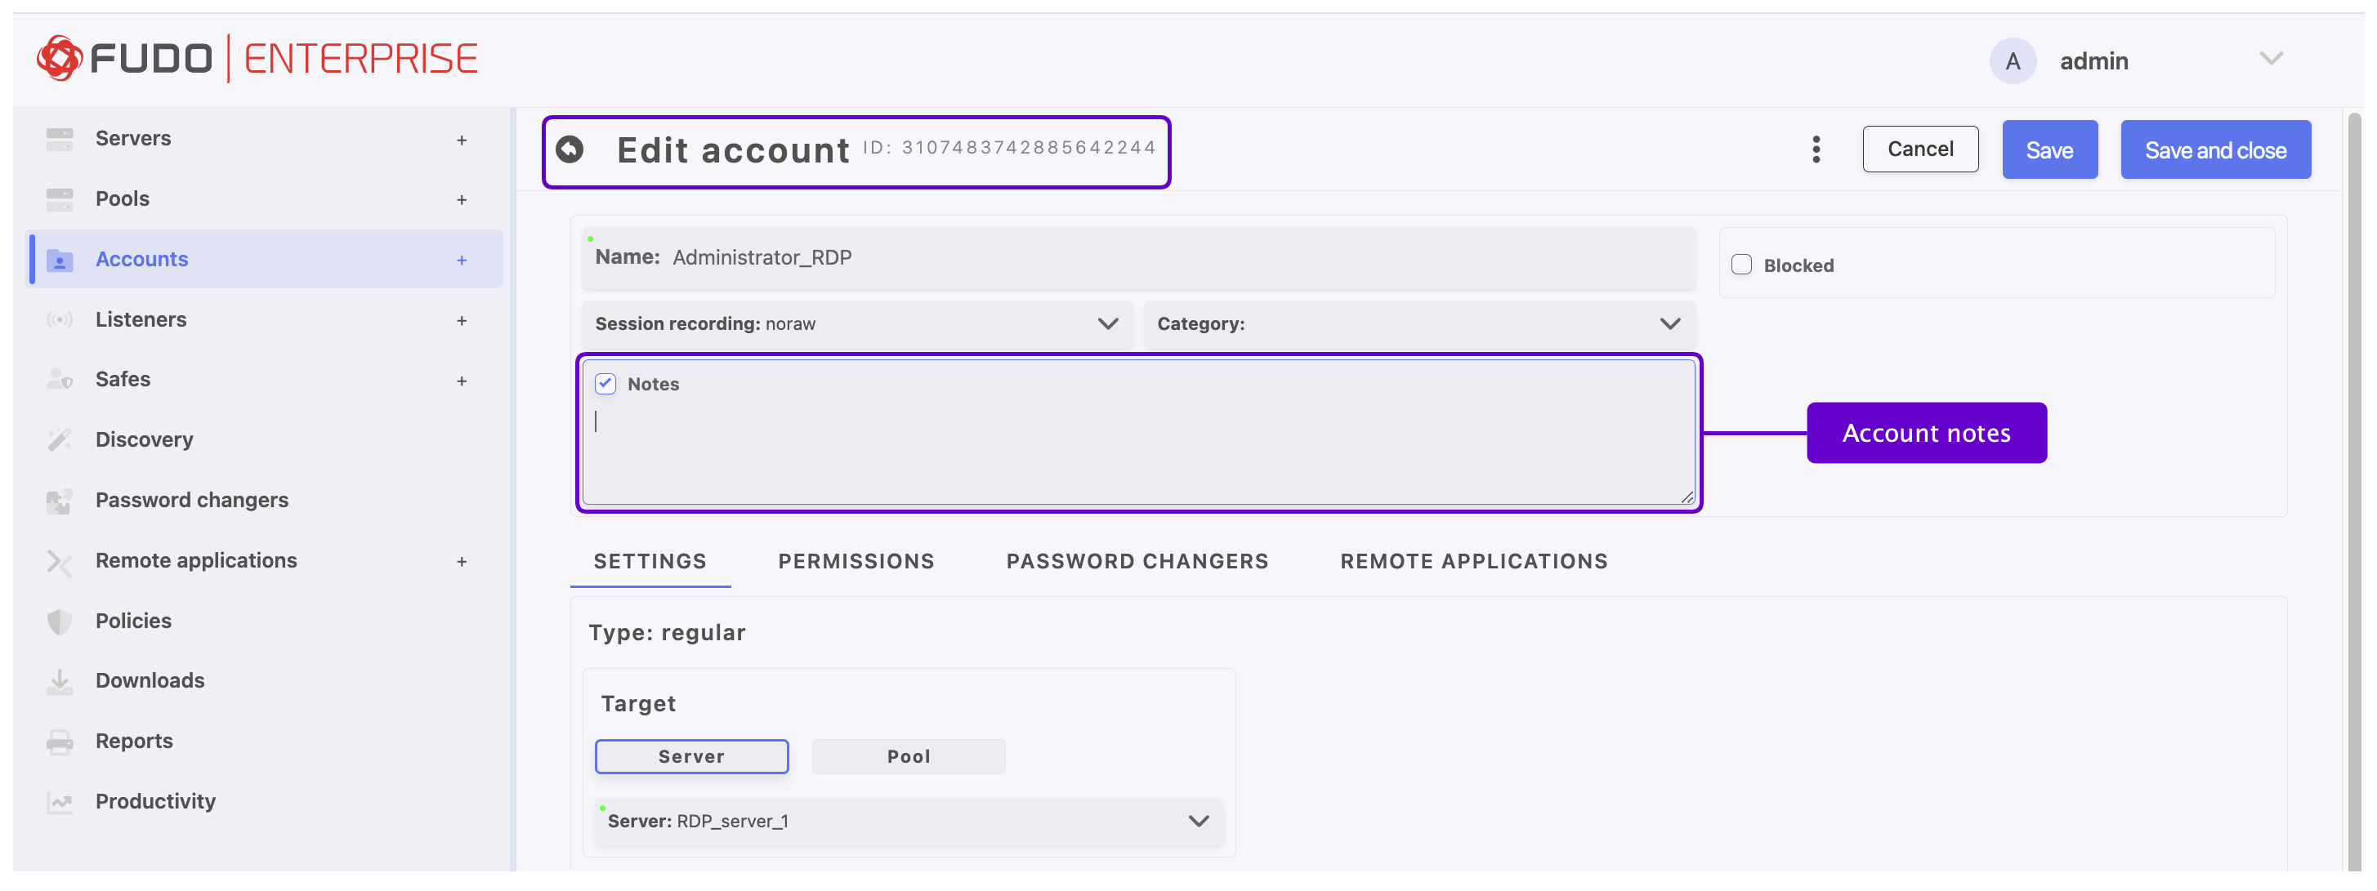Open Listeners in the sidebar
This screenshot has height=891, width=2377.
click(265, 320)
